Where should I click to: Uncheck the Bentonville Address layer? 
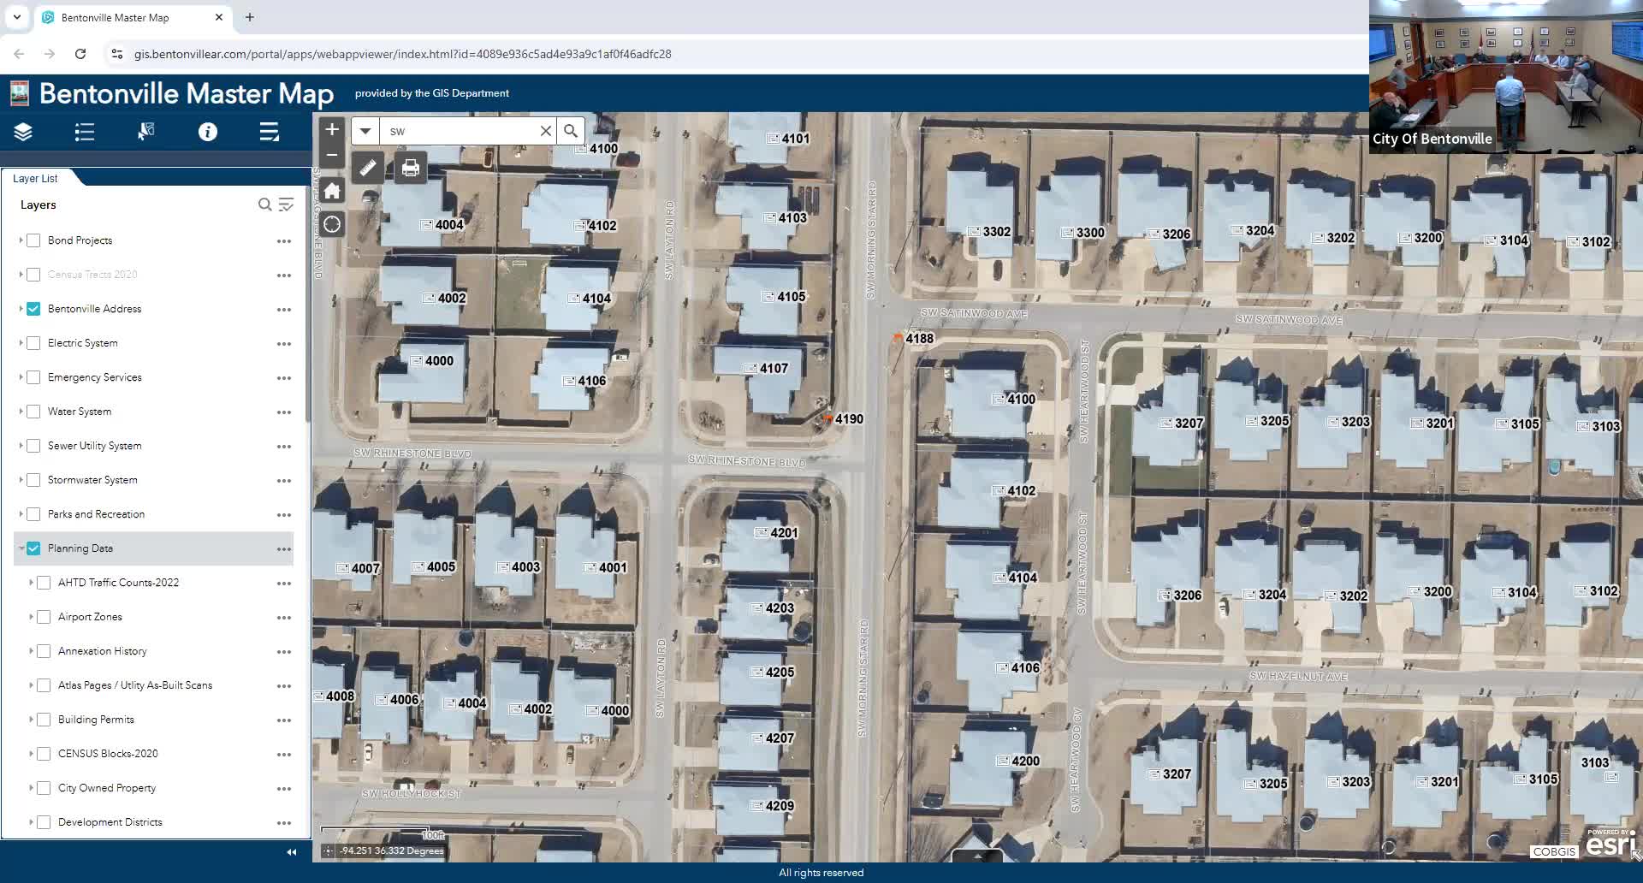(33, 309)
